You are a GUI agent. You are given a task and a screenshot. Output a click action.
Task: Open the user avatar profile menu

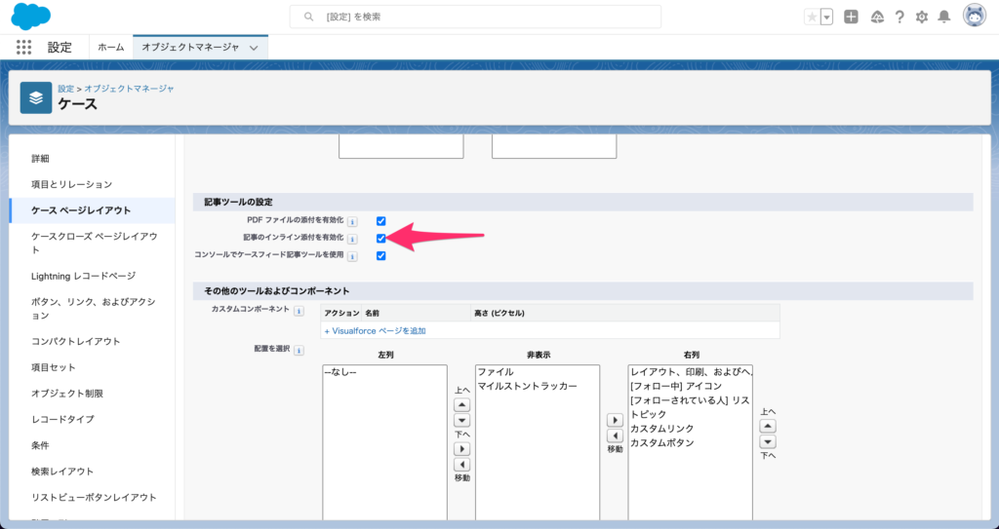tap(975, 17)
